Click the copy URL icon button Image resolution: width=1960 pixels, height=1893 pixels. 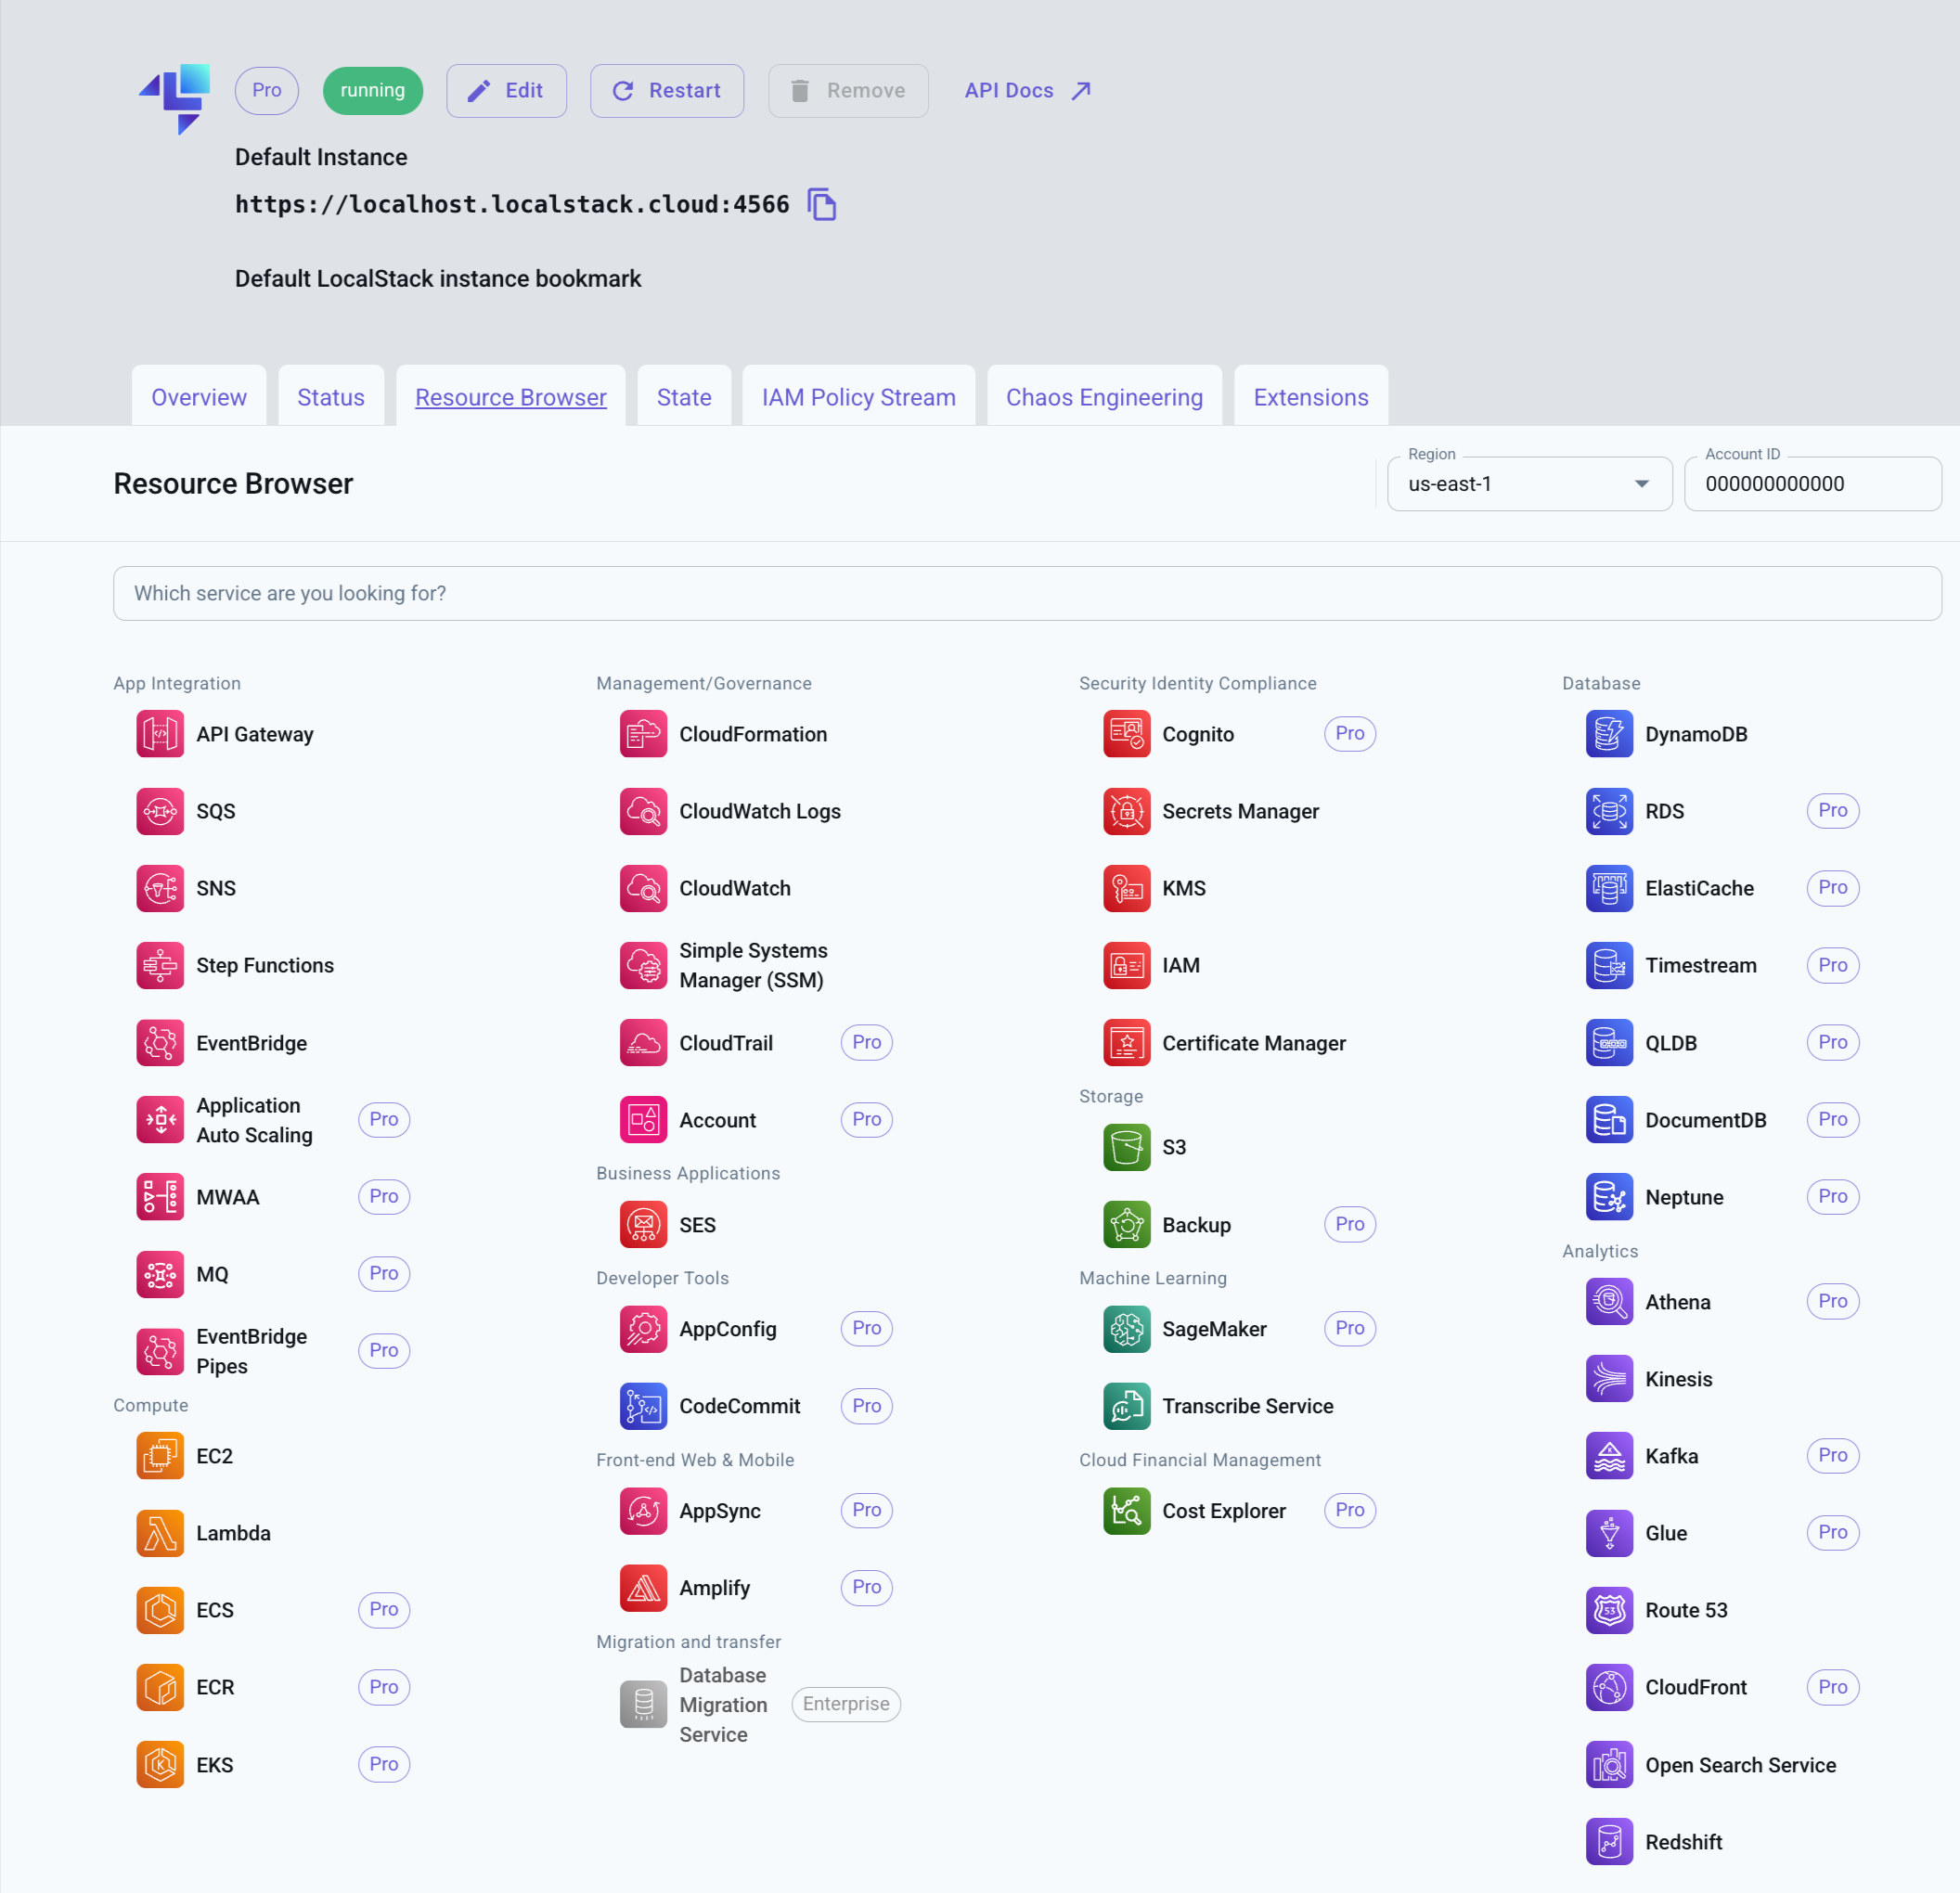point(822,205)
